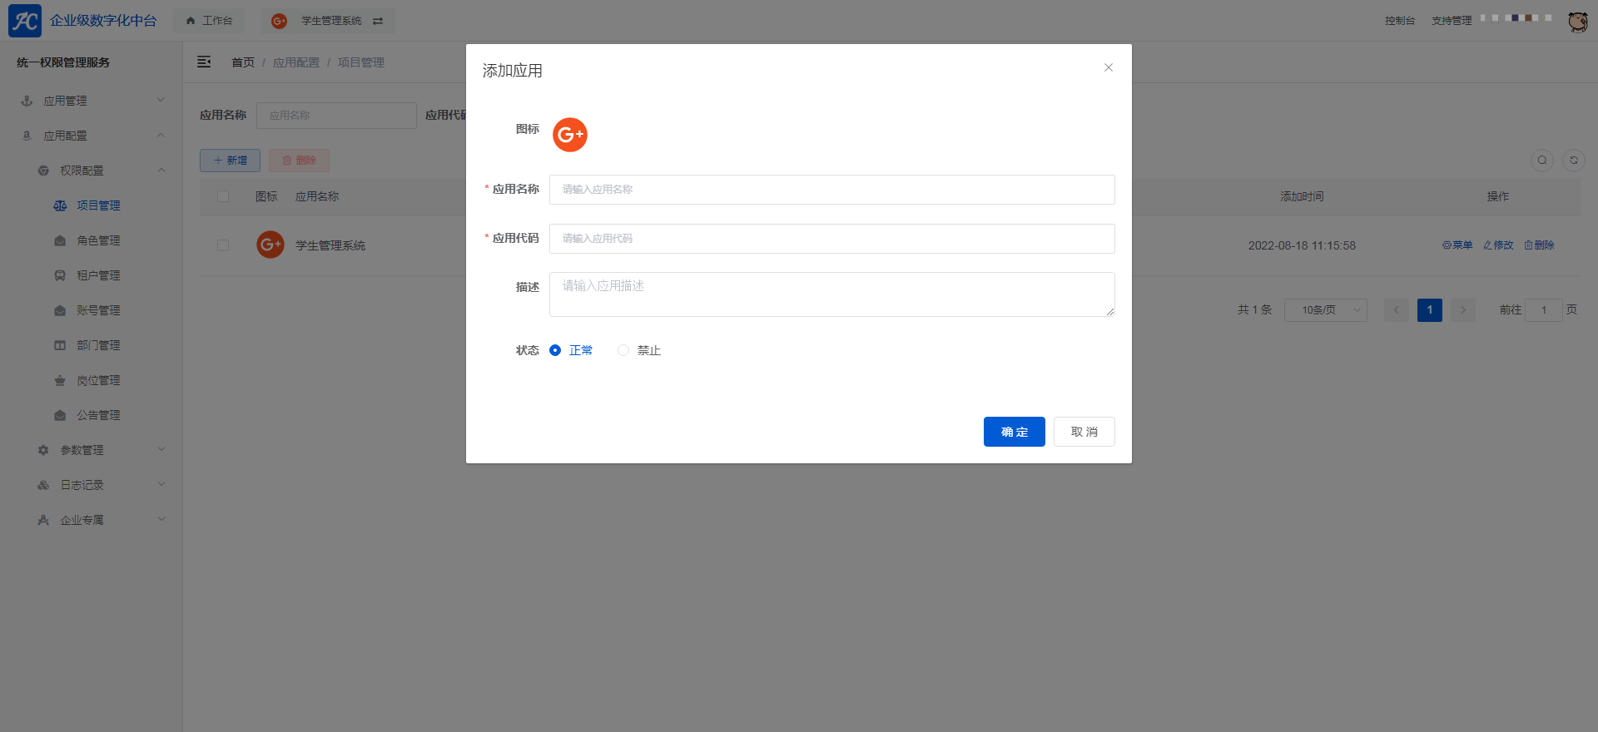Click the 应用名称 input in dialog

[x=832, y=190]
